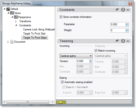Collapse the Constraints tree node
The image size is (137, 109).
tap(16, 25)
